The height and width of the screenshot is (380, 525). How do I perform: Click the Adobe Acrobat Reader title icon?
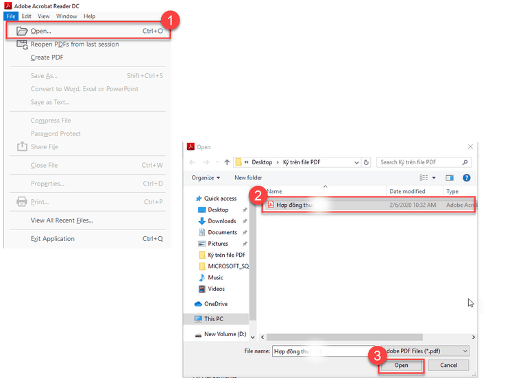pyautogui.click(x=8, y=5)
